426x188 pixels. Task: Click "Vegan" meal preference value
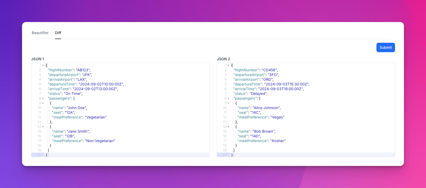pyautogui.click(x=277, y=117)
